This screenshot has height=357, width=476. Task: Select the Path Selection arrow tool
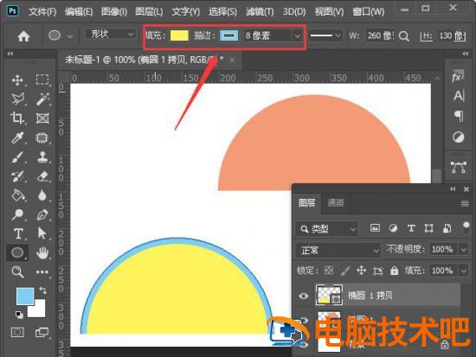42,233
